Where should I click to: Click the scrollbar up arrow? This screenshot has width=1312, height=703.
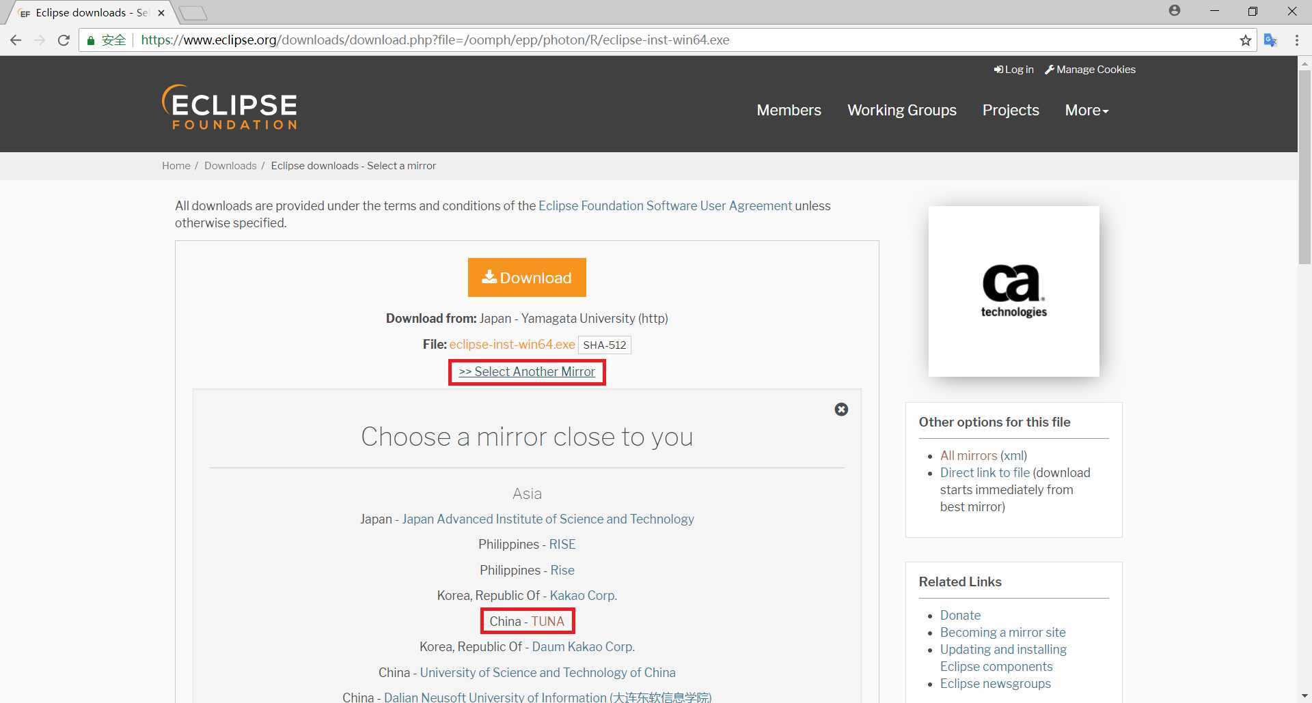click(1304, 63)
